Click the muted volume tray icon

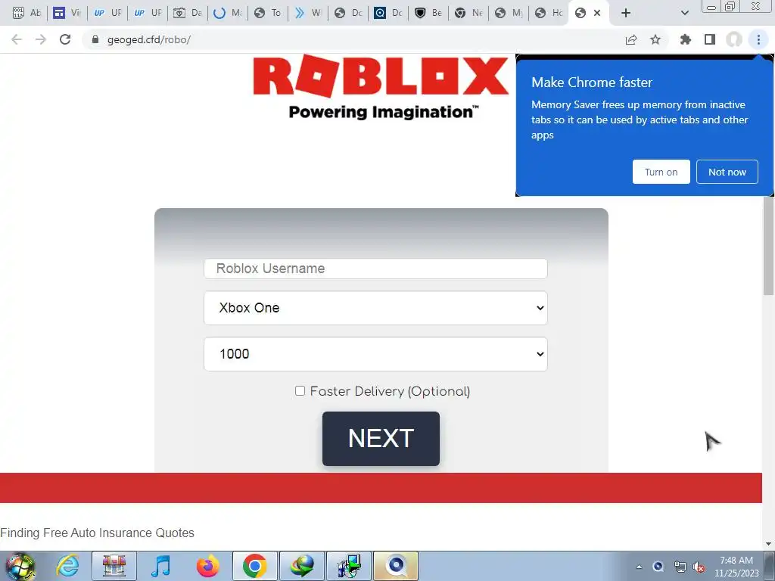point(699,567)
